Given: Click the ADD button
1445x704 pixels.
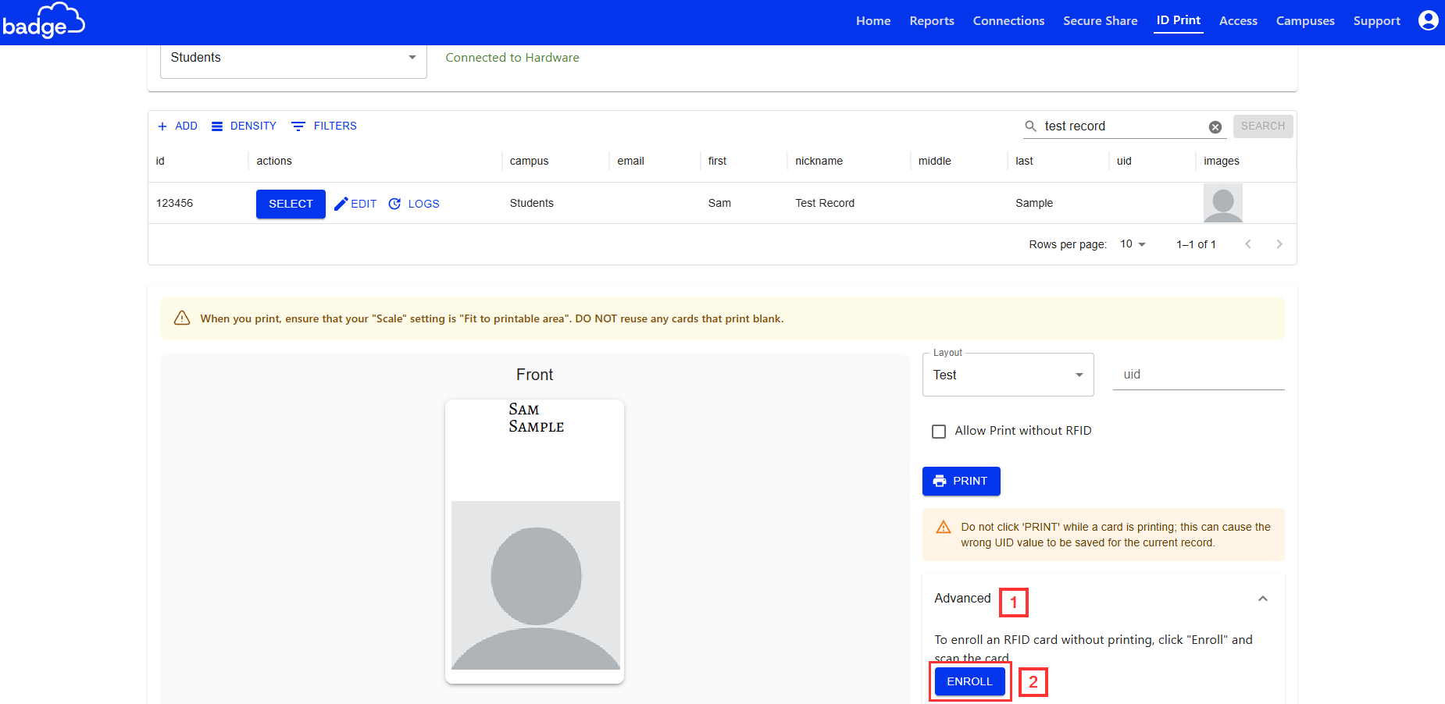Looking at the screenshot, I should click(177, 126).
